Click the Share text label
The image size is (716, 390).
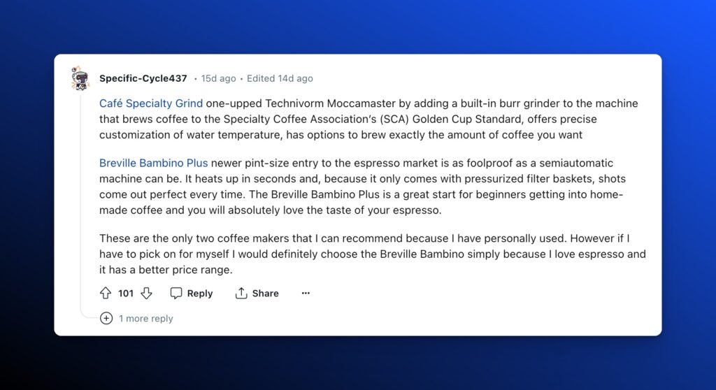(265, 294)
